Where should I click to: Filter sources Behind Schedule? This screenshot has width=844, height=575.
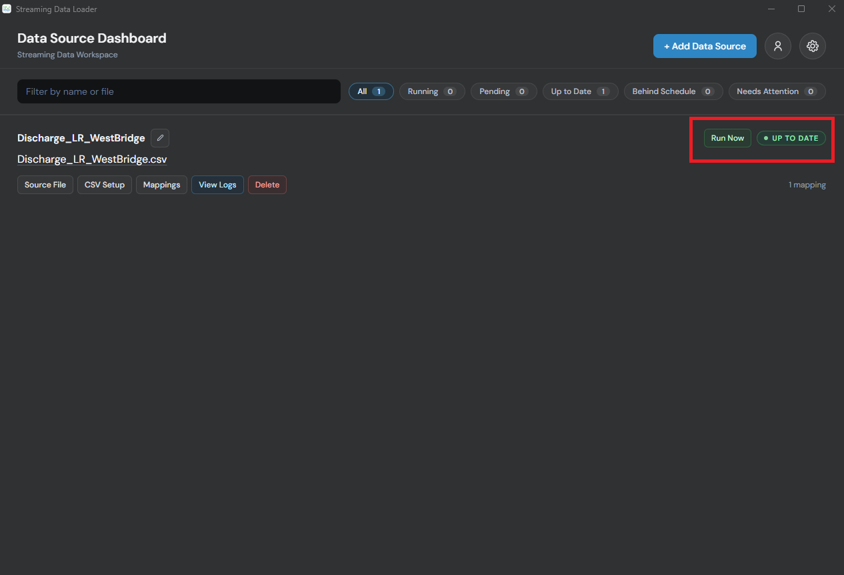click(x=673, y=91)
